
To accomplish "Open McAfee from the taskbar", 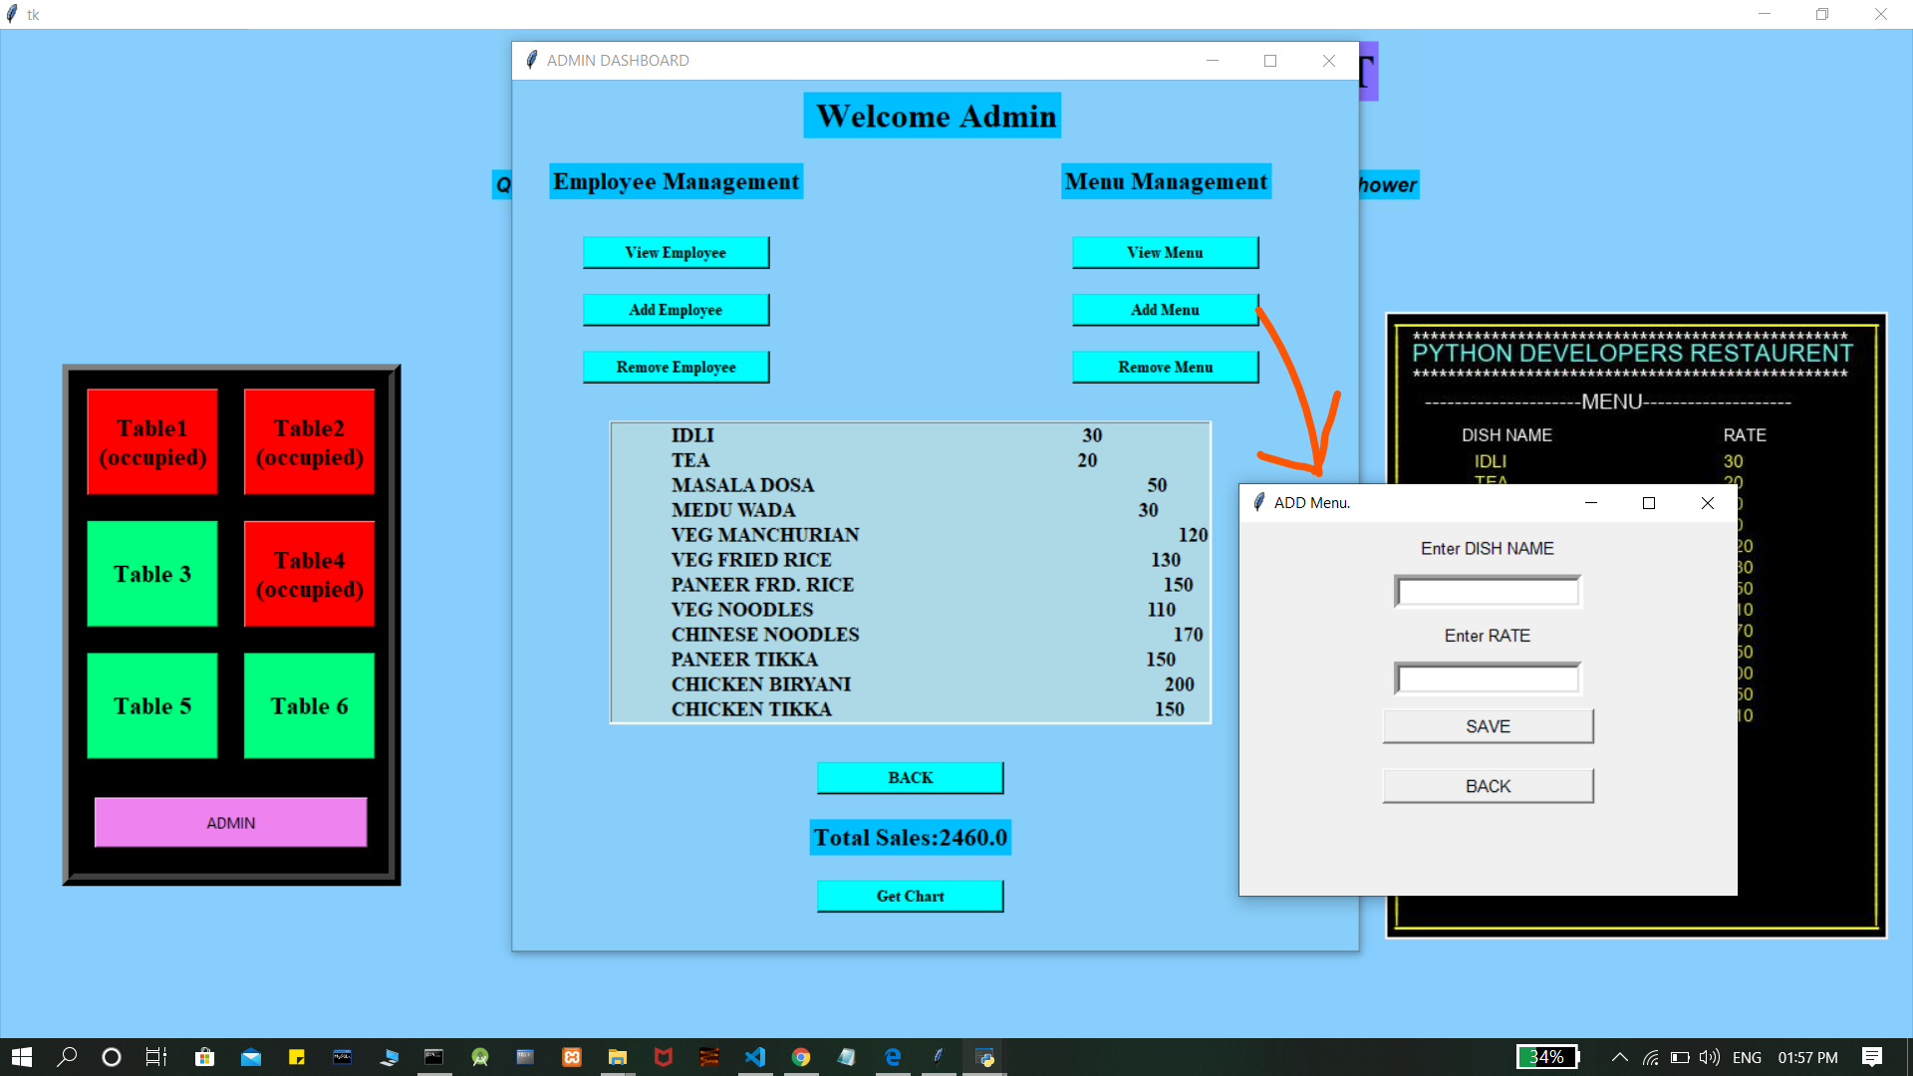I will pyautogui.click(x=664, y=1057).
